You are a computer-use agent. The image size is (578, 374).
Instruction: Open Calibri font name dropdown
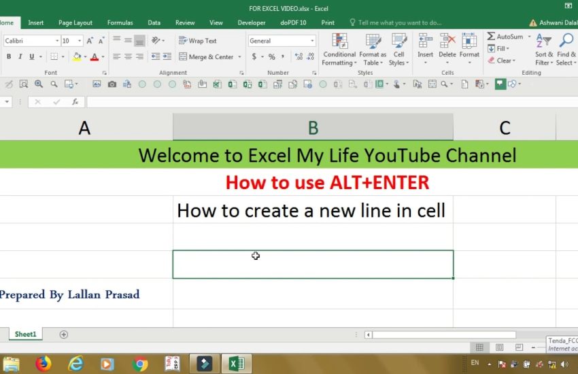coord(57,41)
